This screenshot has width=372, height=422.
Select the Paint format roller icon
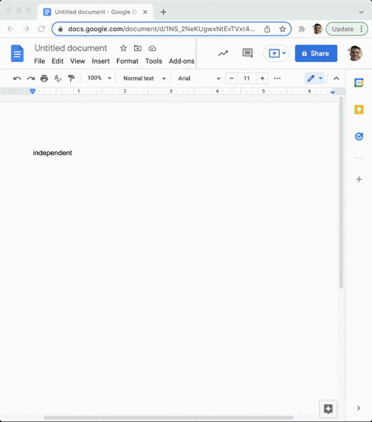(x=71, y=78)
